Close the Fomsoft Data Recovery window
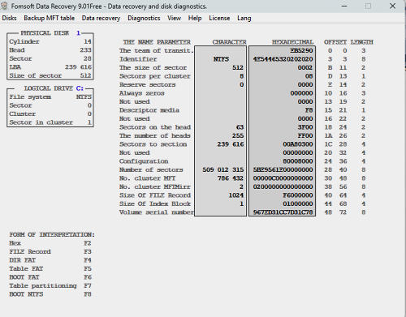 tap(393, 6)
